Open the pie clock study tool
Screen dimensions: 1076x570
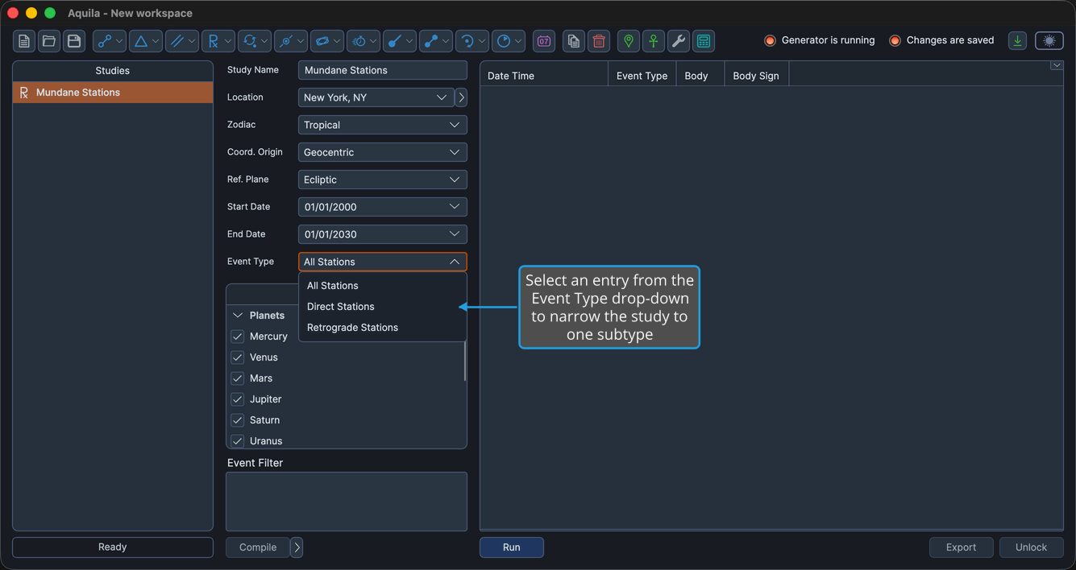coord(509,41)
